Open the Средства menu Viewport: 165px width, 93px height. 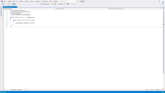(x=38, y=1)
